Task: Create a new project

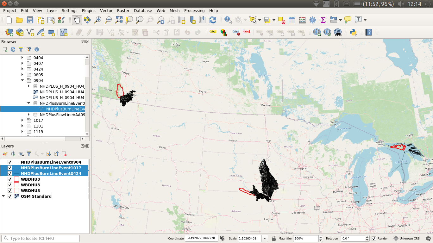Action: pos(9,20)
